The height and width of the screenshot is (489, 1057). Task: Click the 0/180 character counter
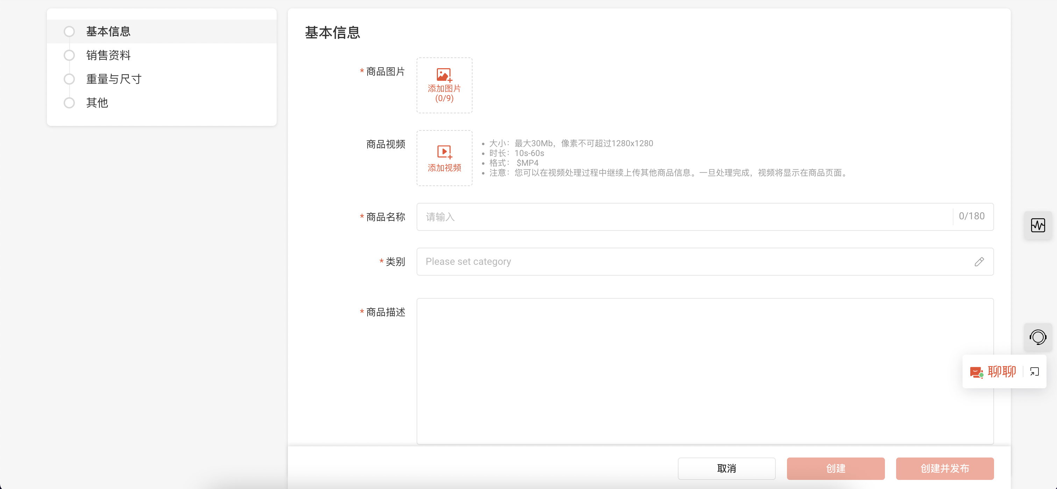971,216
